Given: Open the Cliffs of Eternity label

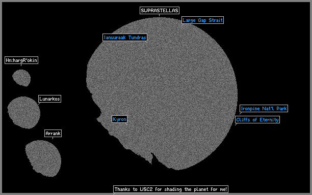Looking at the screenshot, I should (257, 120).
